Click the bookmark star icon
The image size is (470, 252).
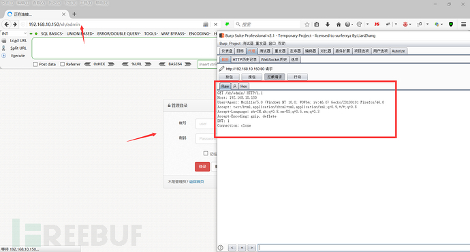coord(307,25)
